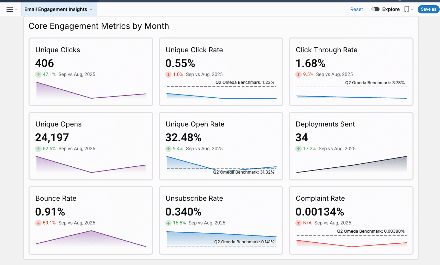Click the bookmark icon near Save as

(406, 9)
